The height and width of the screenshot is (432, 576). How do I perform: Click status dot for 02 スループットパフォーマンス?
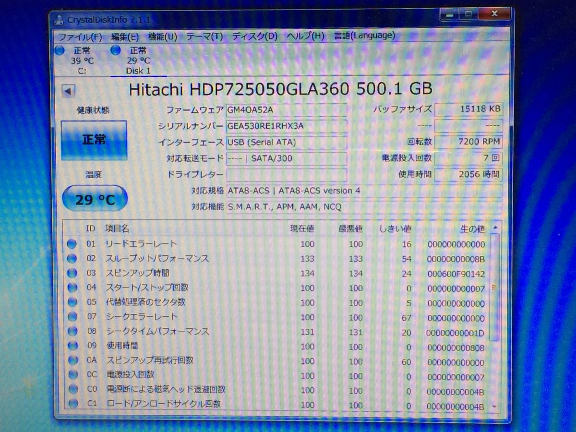coord(72,259)
